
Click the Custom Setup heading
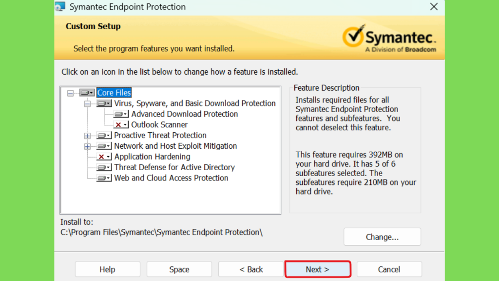[93, 26]
